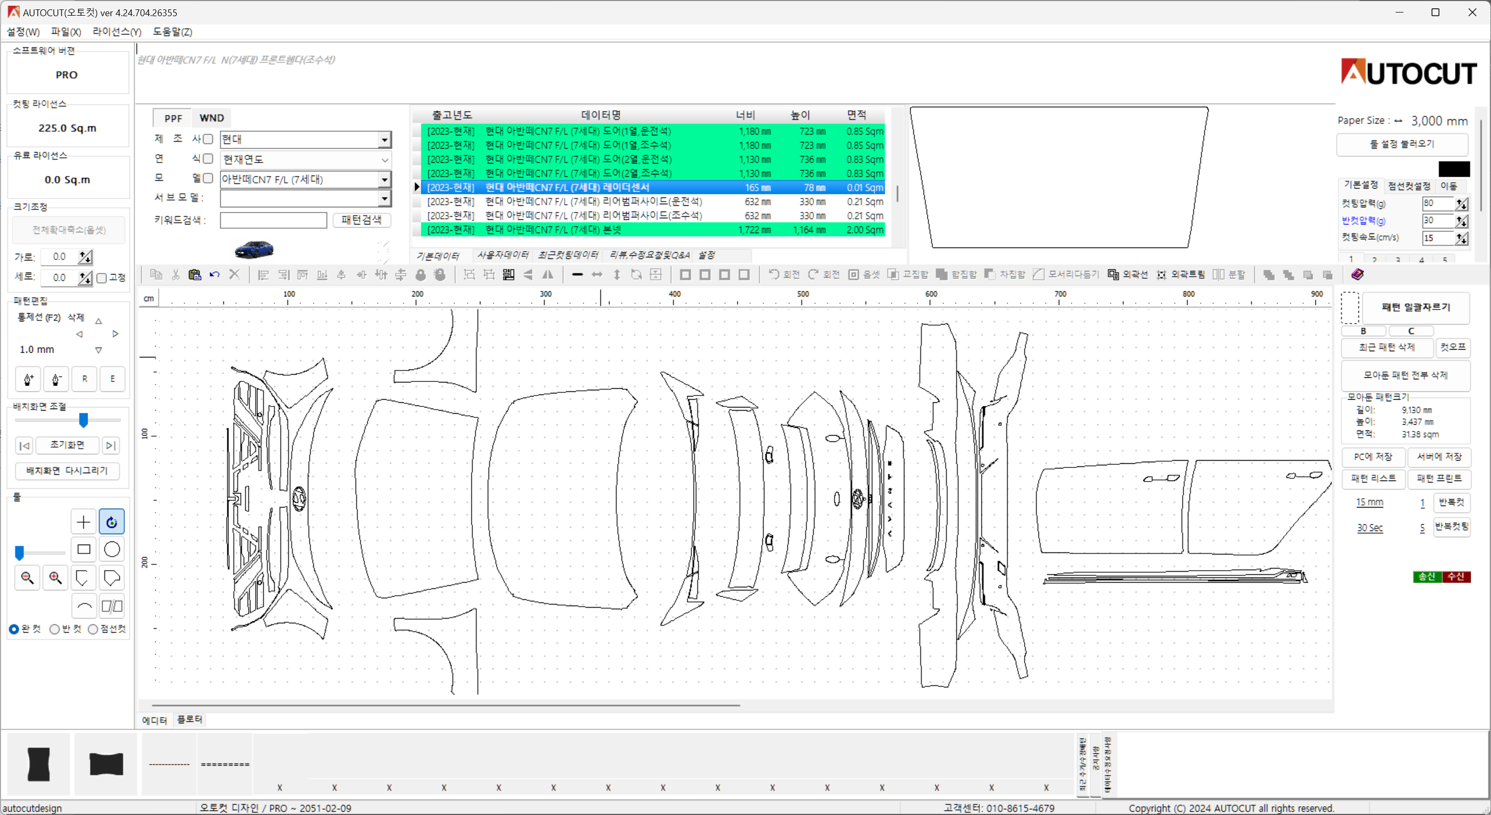Screen dimensions: 1491x815
Task: Select the rotate tool in 툴 panel
Action: point(112,522)
